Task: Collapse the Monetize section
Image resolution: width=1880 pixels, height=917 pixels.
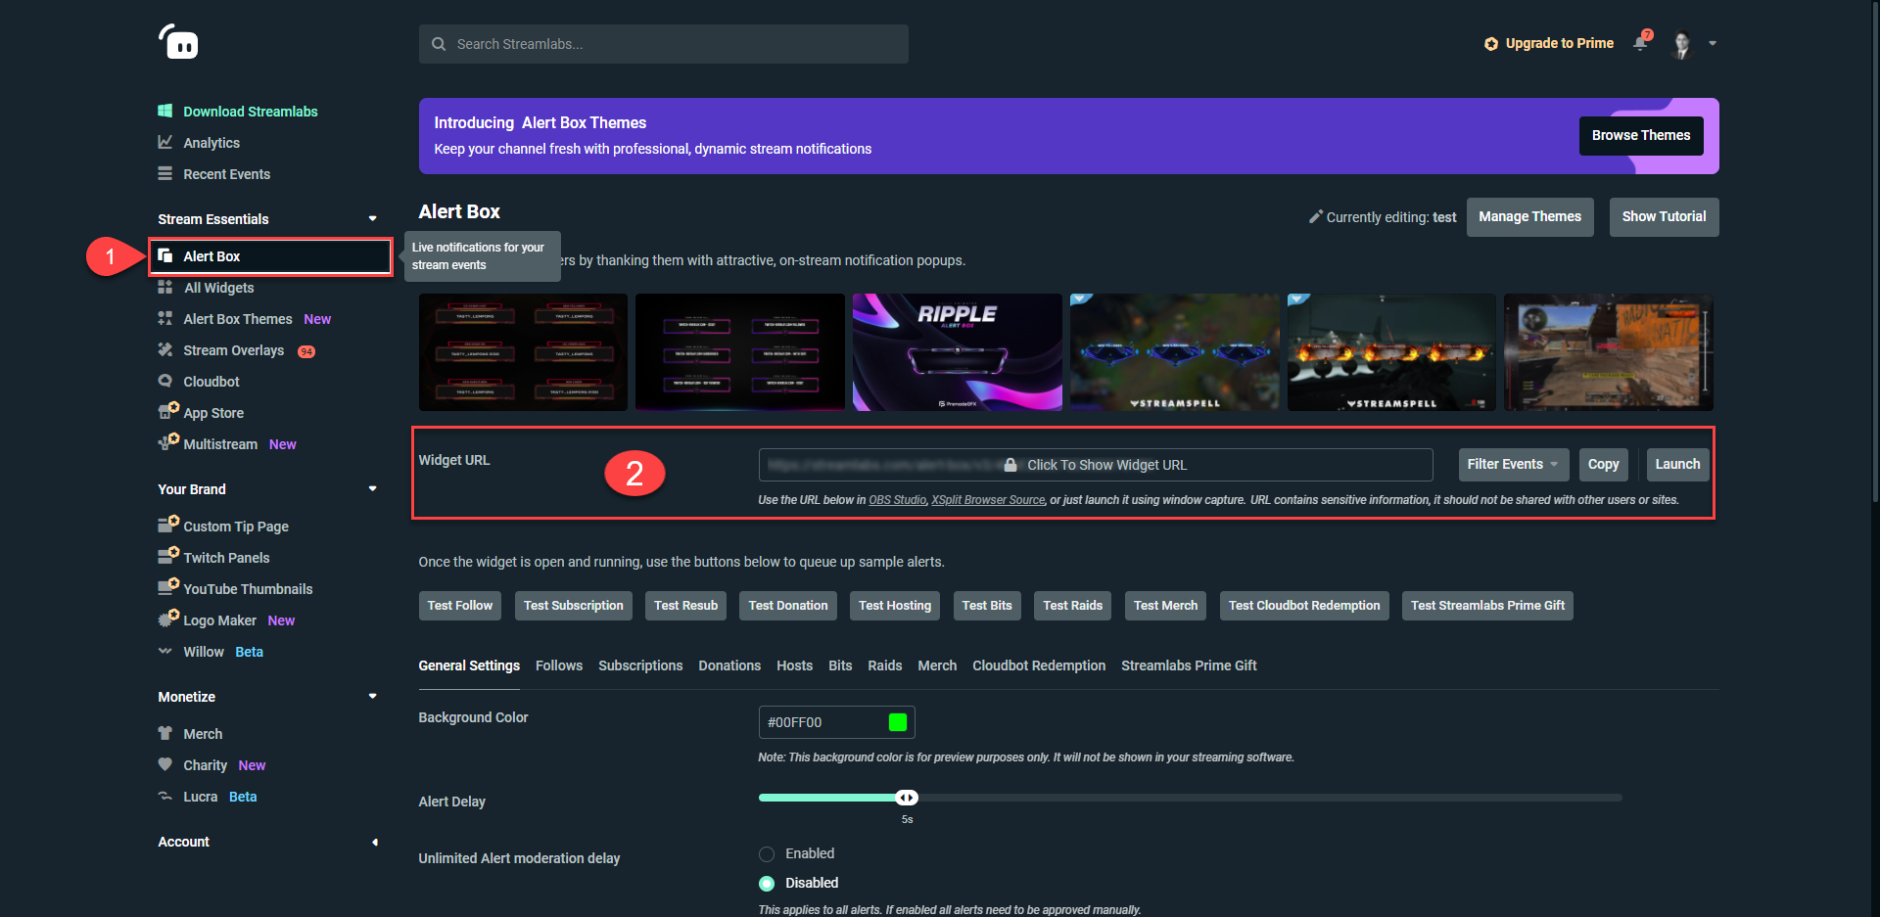Action: (x=373, y=696)
